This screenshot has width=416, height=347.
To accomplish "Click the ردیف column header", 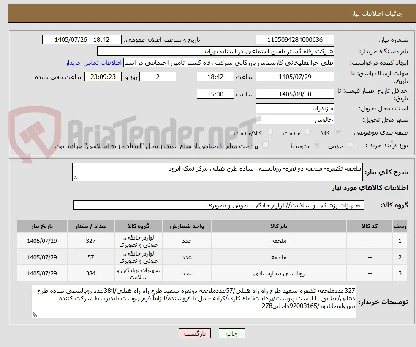I will (400, 226).
